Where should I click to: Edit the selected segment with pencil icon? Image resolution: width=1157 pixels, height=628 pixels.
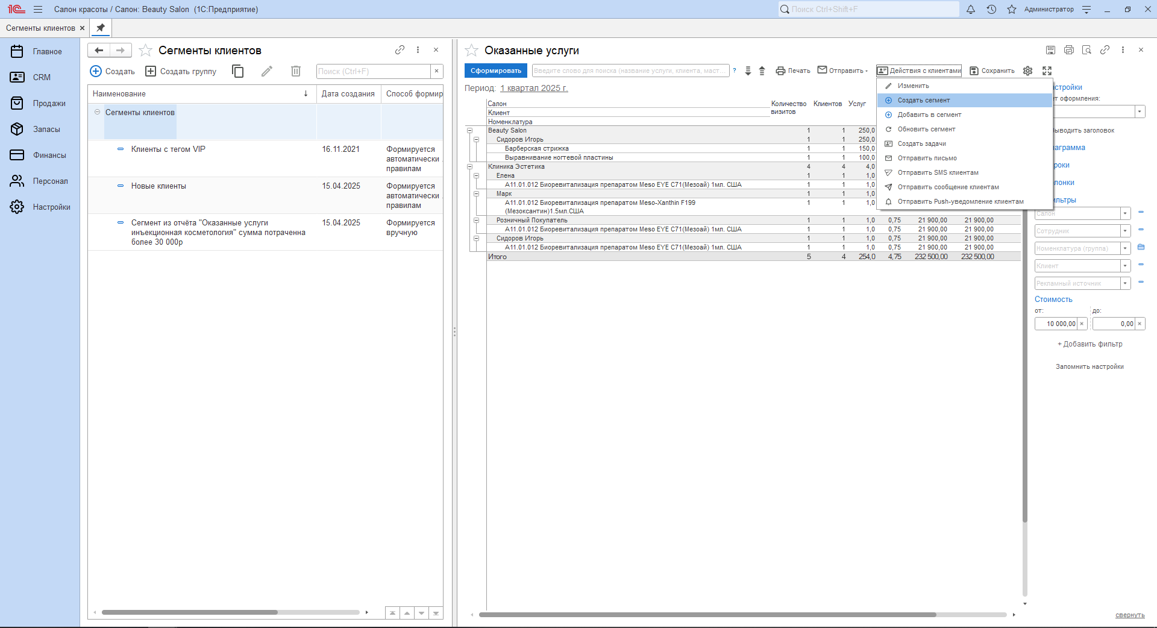267,71
